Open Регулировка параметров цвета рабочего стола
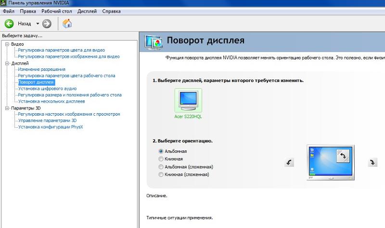Viewport: 385px width, 228px height. [x=66, y=76]
